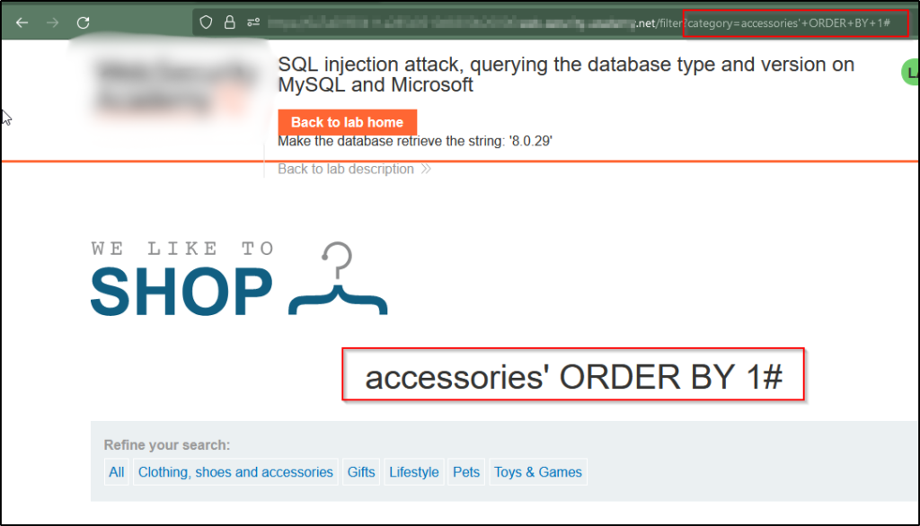The image size is (920, 526).
Task: Click the We Like To Shop logo text
Action: [182, 280]
